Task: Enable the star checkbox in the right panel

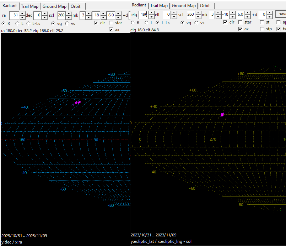Action: (240, 22)
